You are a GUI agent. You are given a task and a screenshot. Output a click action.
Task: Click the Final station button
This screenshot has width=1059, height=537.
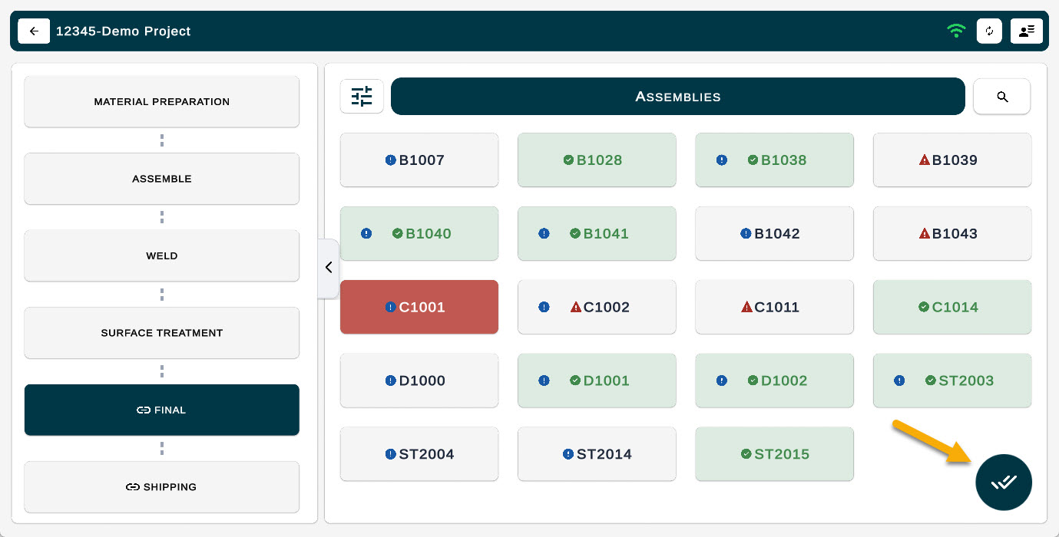point(161,410)
